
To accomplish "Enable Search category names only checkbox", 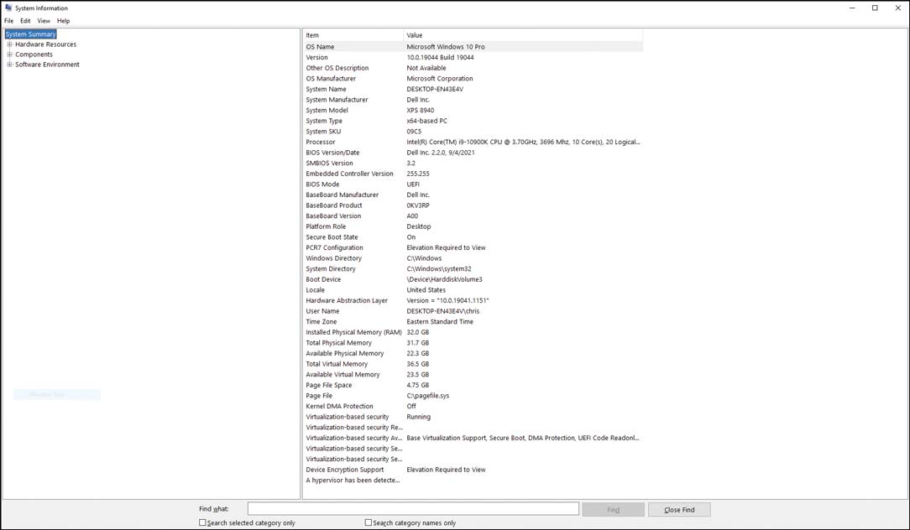I will point(368,522).
